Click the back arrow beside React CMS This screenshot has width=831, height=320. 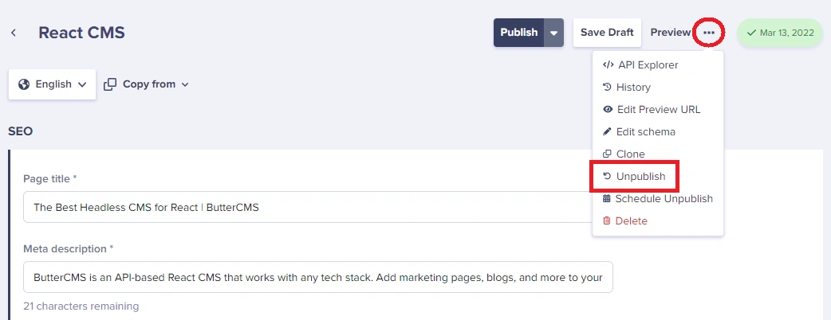point(14,33)
